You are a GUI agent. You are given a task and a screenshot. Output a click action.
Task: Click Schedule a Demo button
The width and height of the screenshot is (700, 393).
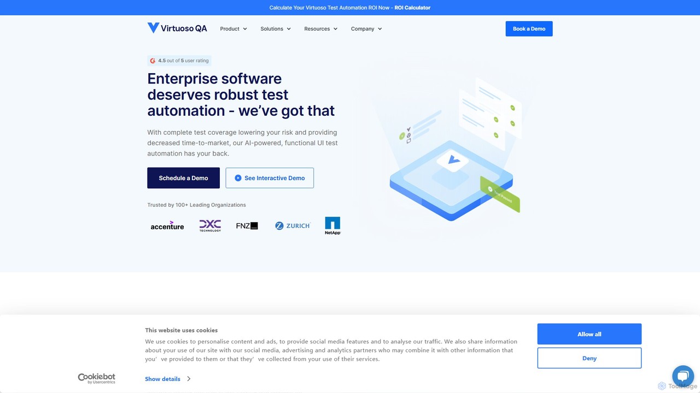(x=183, y=178)
